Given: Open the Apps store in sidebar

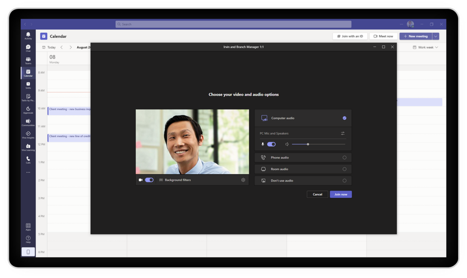Looking at the screenshot, I should [x=28, y=227].
